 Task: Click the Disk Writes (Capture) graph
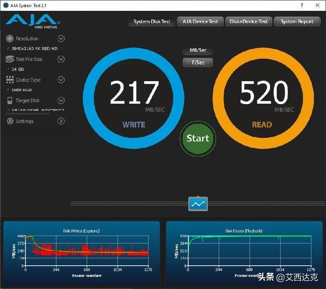click(81, 253)
